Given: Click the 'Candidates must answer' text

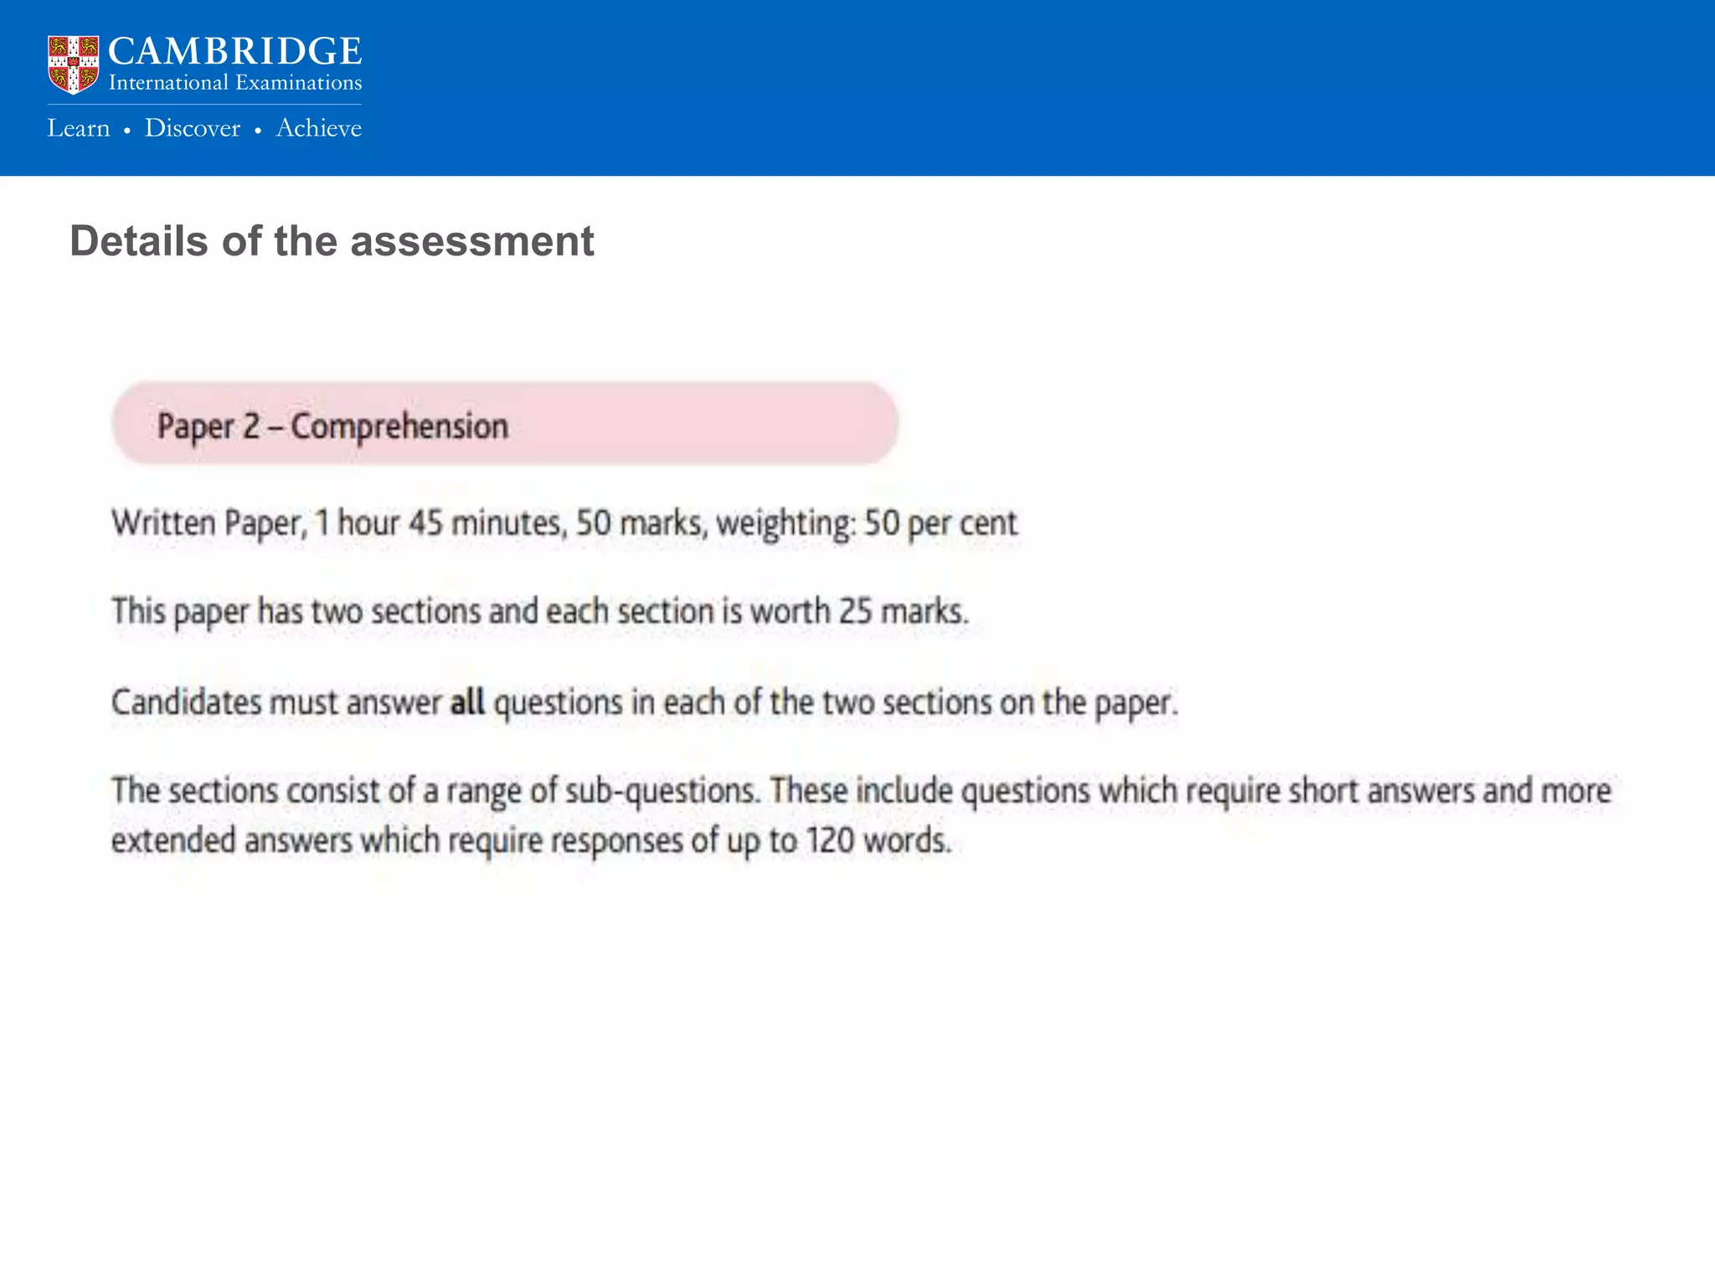Looking at the screenshot, I should click(x=276, y=702).
